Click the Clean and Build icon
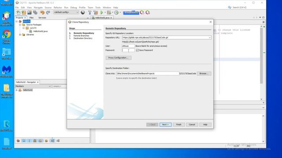The image size is (282, 158). point(96,12)
